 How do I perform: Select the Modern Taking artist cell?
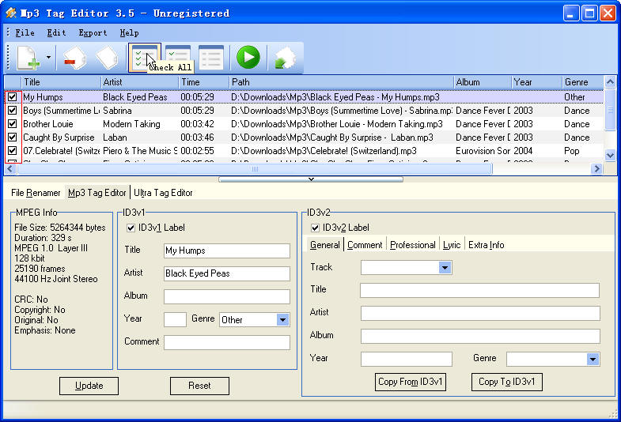click(x=131, y=124)
